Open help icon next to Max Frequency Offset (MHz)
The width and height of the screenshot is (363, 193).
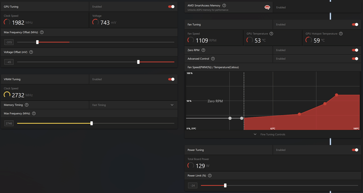point(42,32)
